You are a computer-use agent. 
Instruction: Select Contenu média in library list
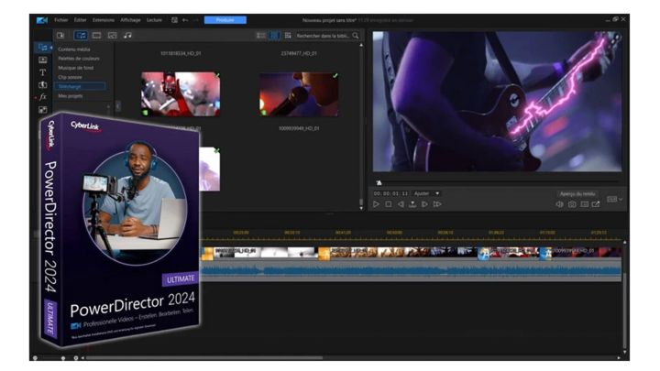[x=73, y=49]
